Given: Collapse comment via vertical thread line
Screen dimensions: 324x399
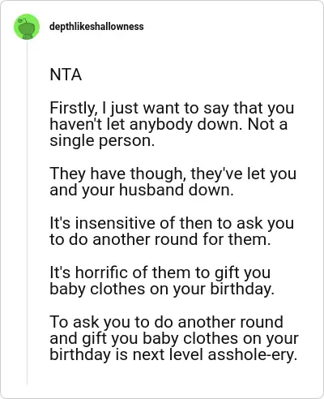Looking at the screenshot, I should point(27,212).
